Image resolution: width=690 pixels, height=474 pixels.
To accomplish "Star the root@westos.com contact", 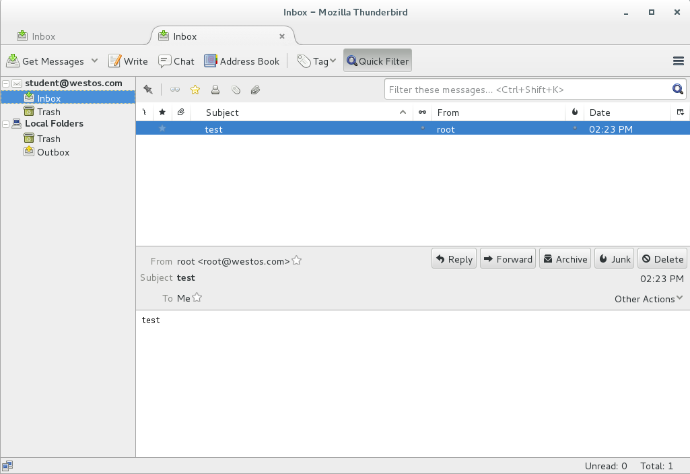I will point(297,261).
